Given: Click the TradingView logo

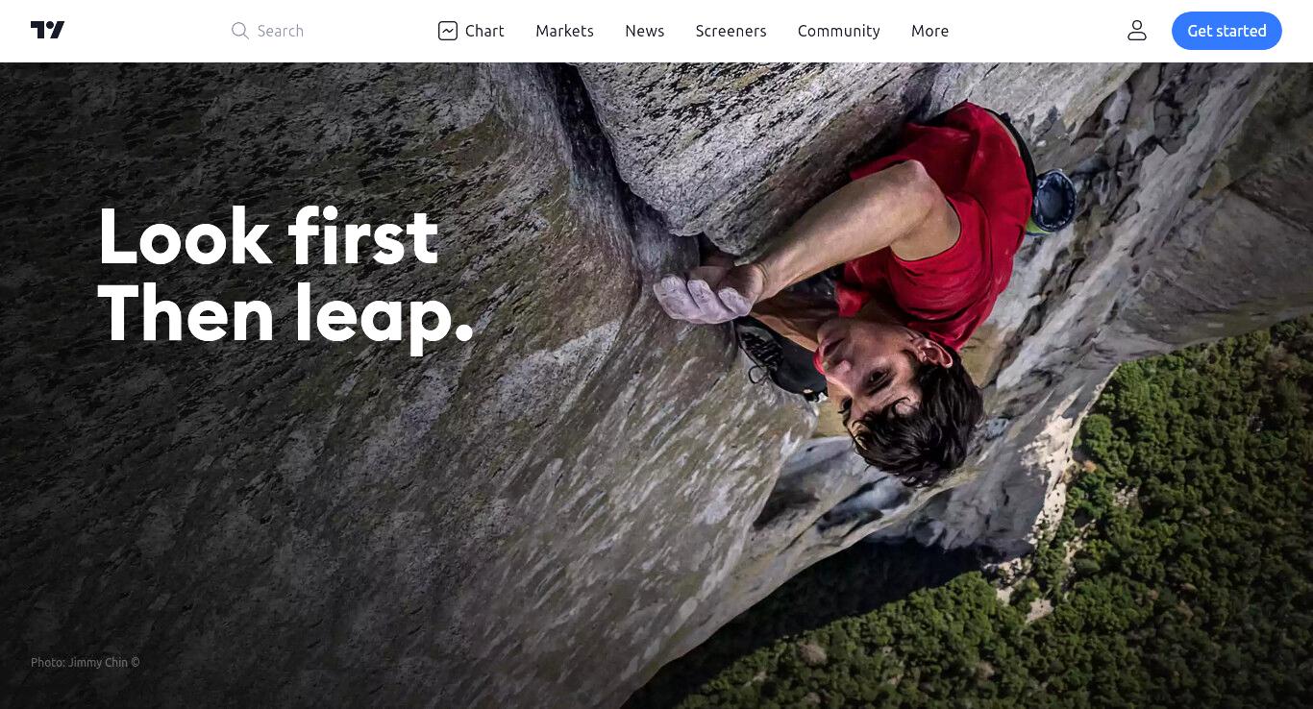Looking at the screenshot, I should 47,31.
